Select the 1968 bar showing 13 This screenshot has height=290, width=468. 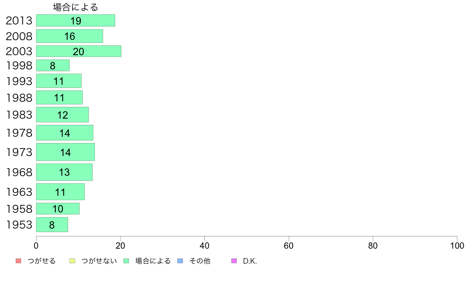point(65,172)
